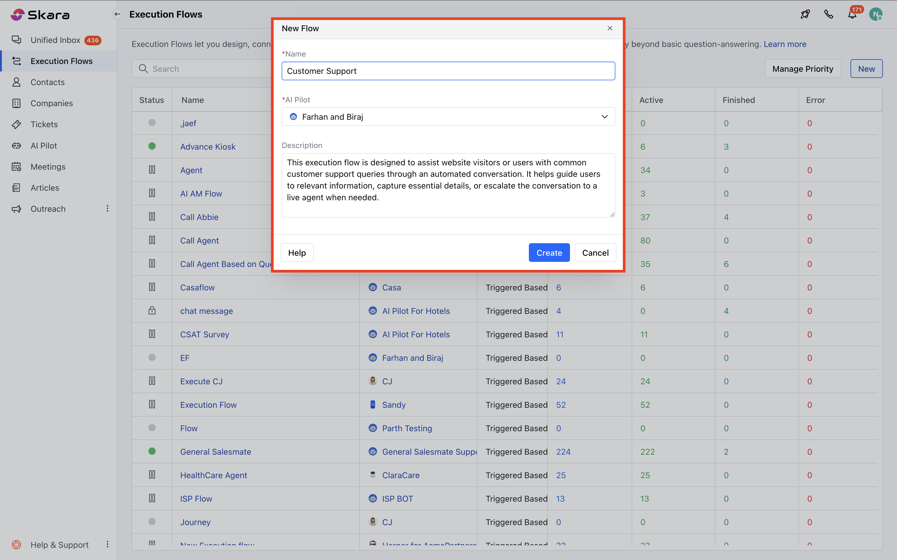The width and height of the screenshot is (897, 560).
Task: Click the Skara logo
Action: click(x=40, y=15)
